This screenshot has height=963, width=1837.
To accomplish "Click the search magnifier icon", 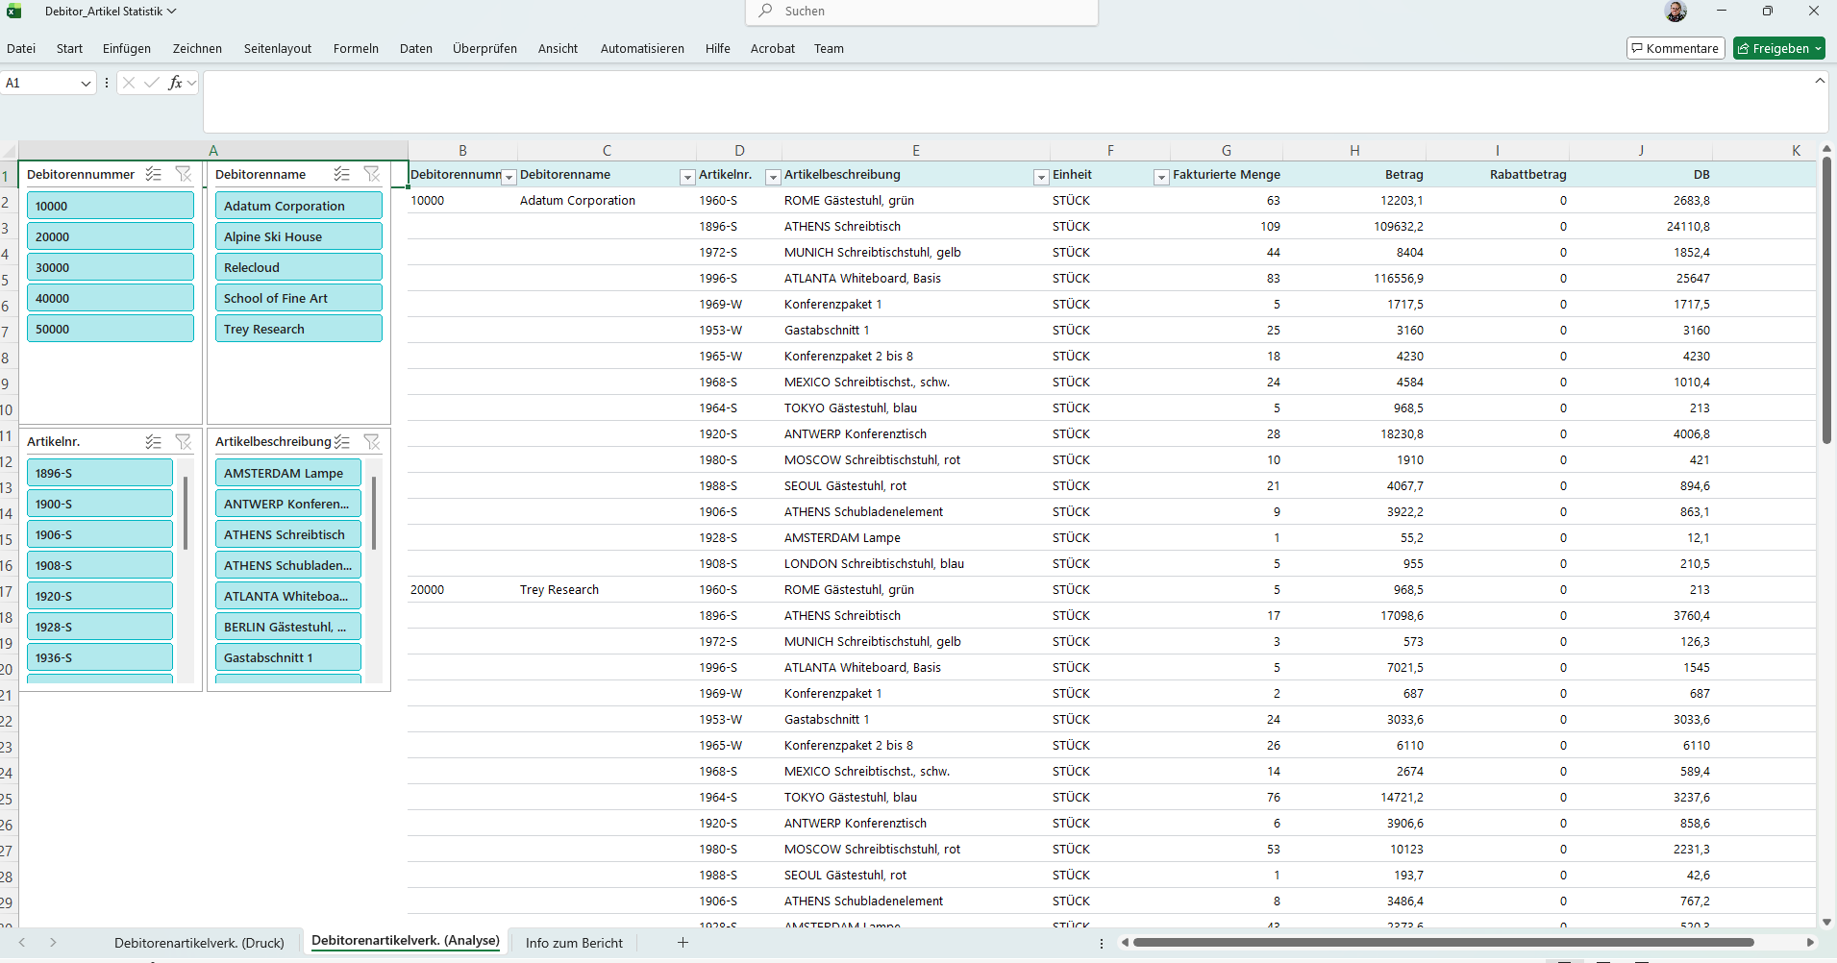I will 765,11.
